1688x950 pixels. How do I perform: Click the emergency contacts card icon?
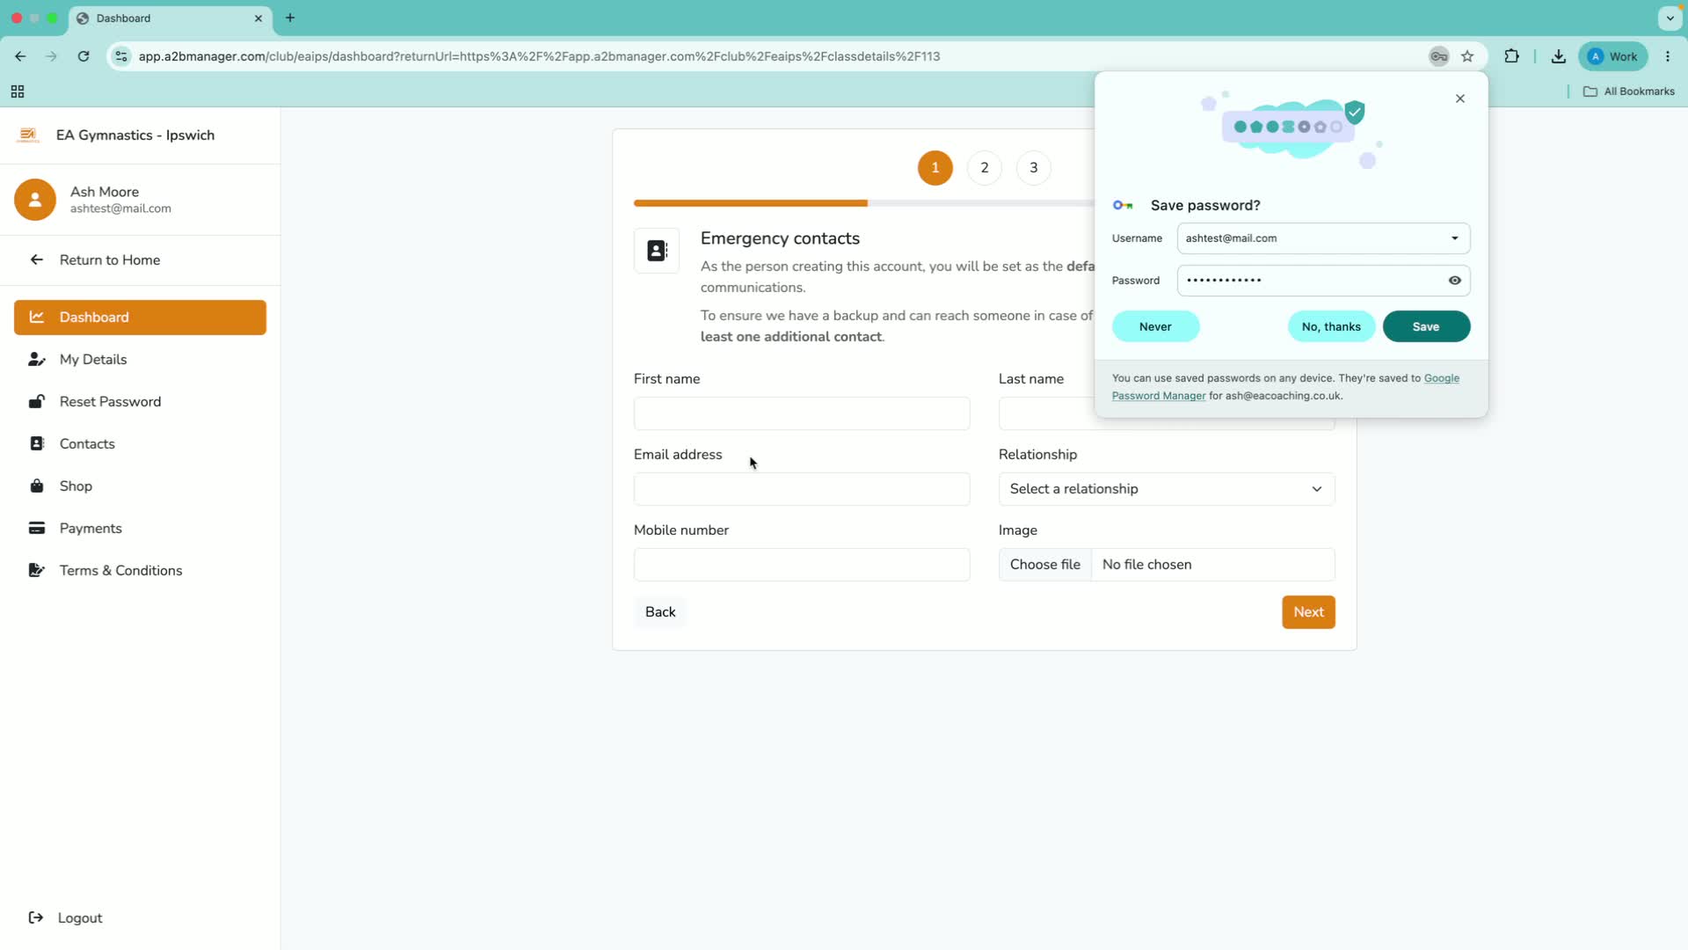657,251
